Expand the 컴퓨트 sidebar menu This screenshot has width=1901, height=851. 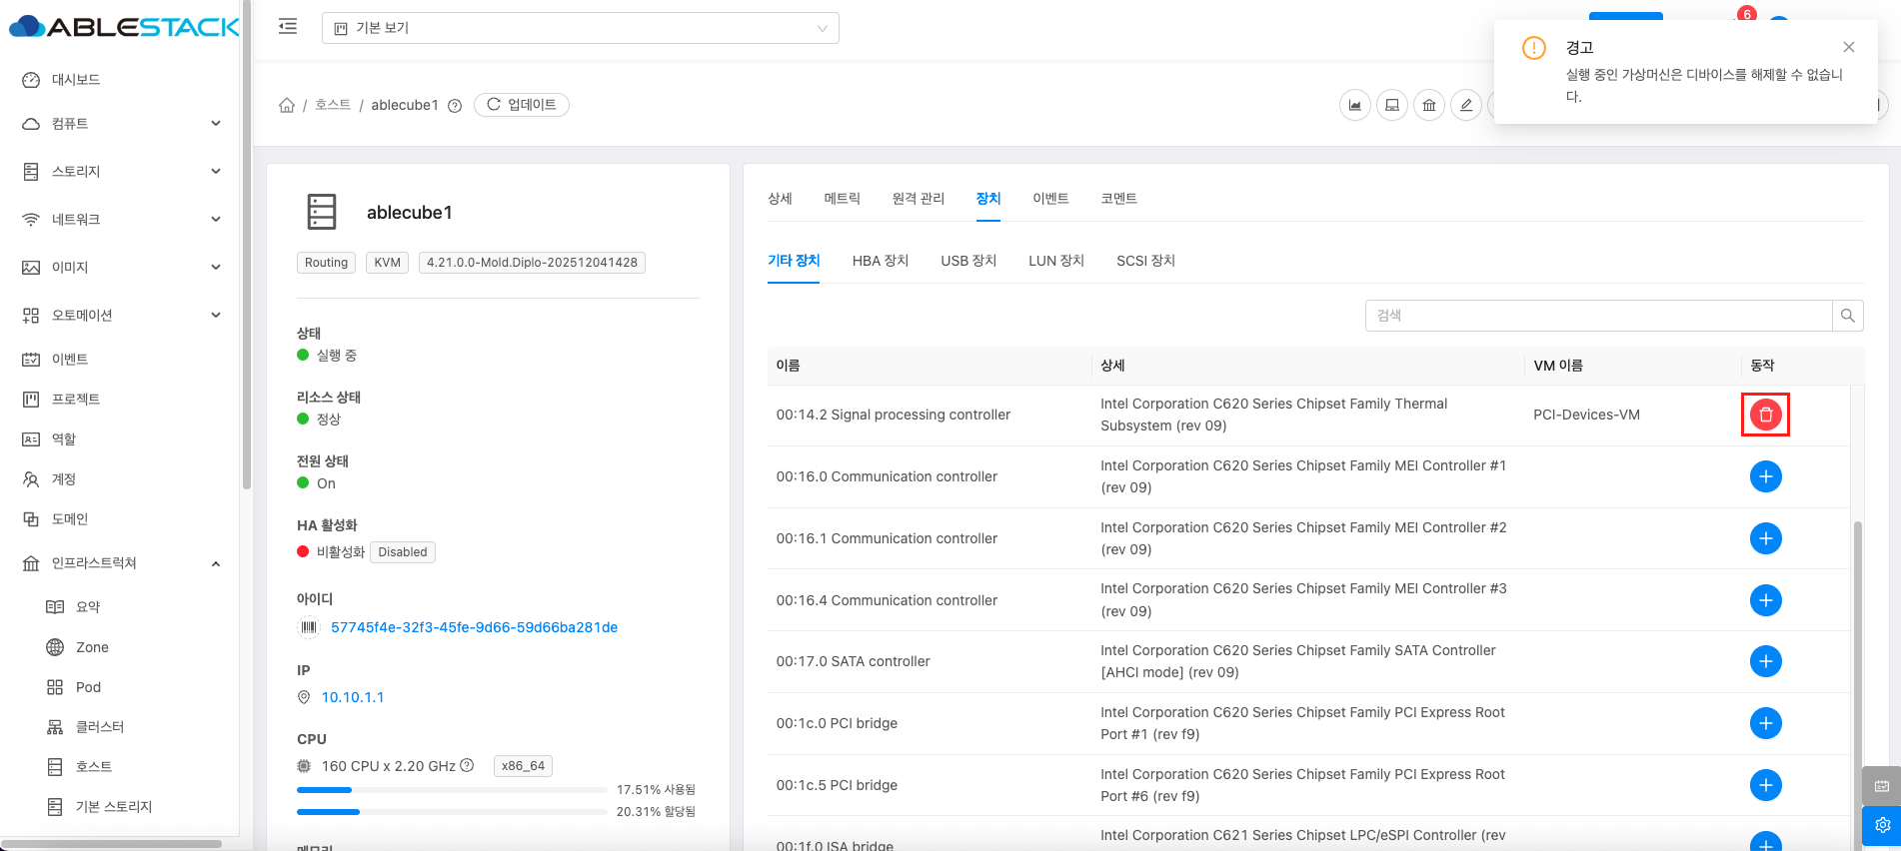(120, 123)
